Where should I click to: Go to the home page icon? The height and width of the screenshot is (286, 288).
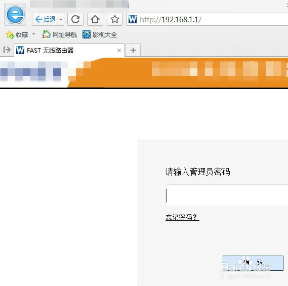(x=95, y=19)
